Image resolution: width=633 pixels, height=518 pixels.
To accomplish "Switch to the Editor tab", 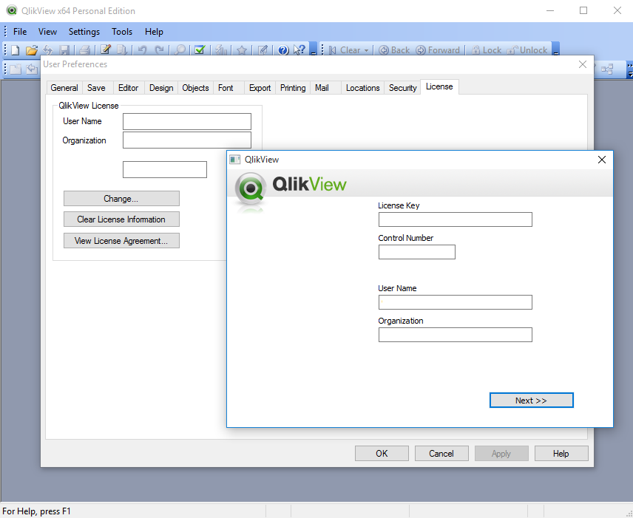I will (129, 88).
